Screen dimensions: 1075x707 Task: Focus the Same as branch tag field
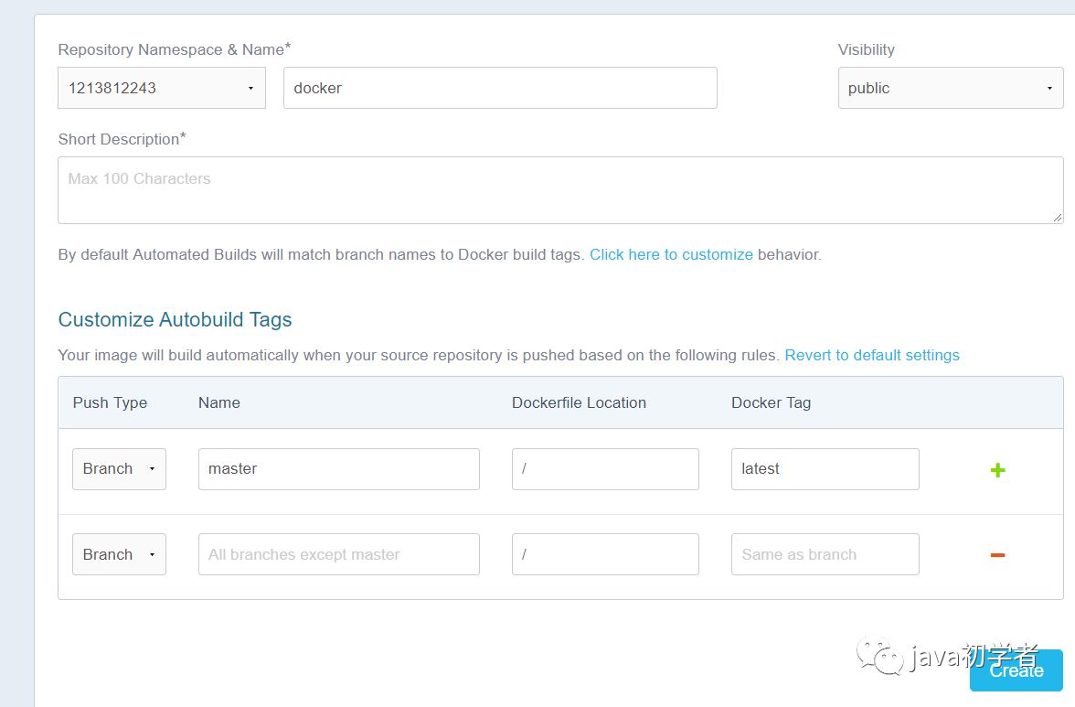(x=825, y=554)
